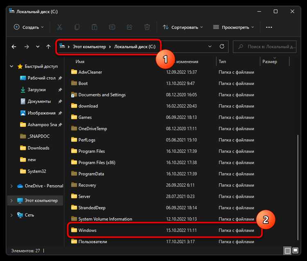Select _SNAPDOC folder in sidebar
This screenshot has width=307, height=261.
click(x=35, y=136)
